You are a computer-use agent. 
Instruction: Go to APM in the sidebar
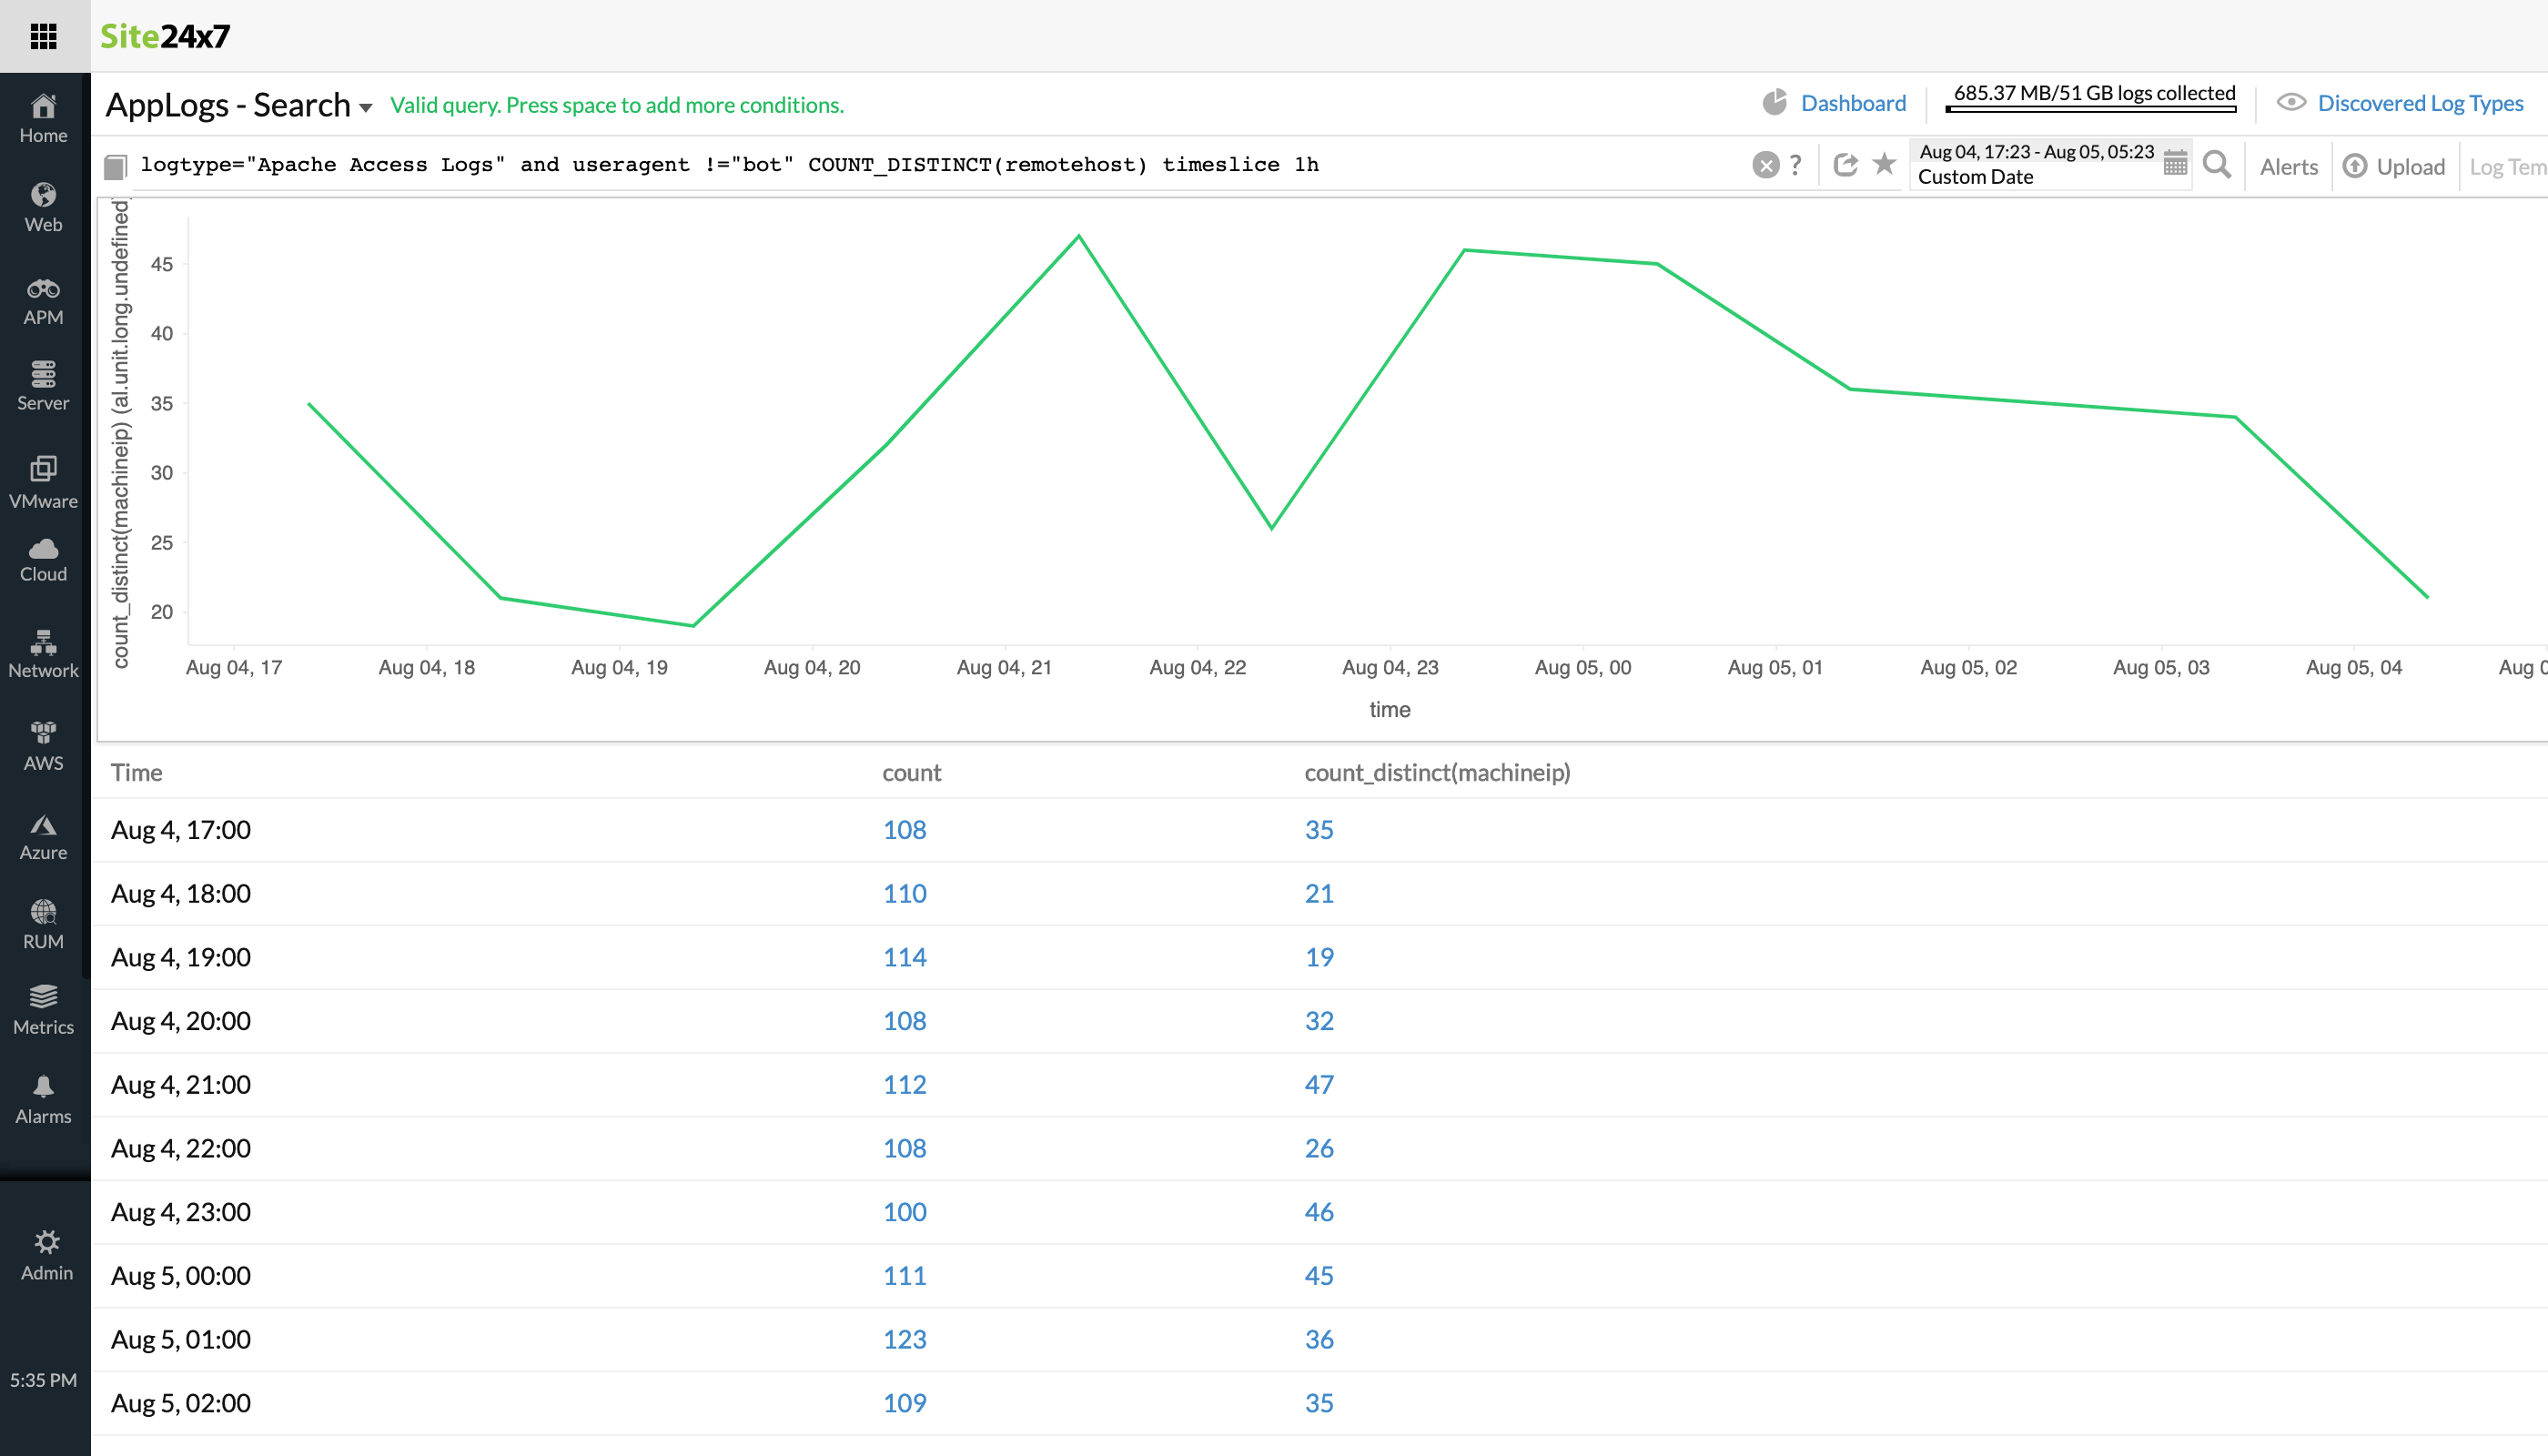click(x=43, y=301)
